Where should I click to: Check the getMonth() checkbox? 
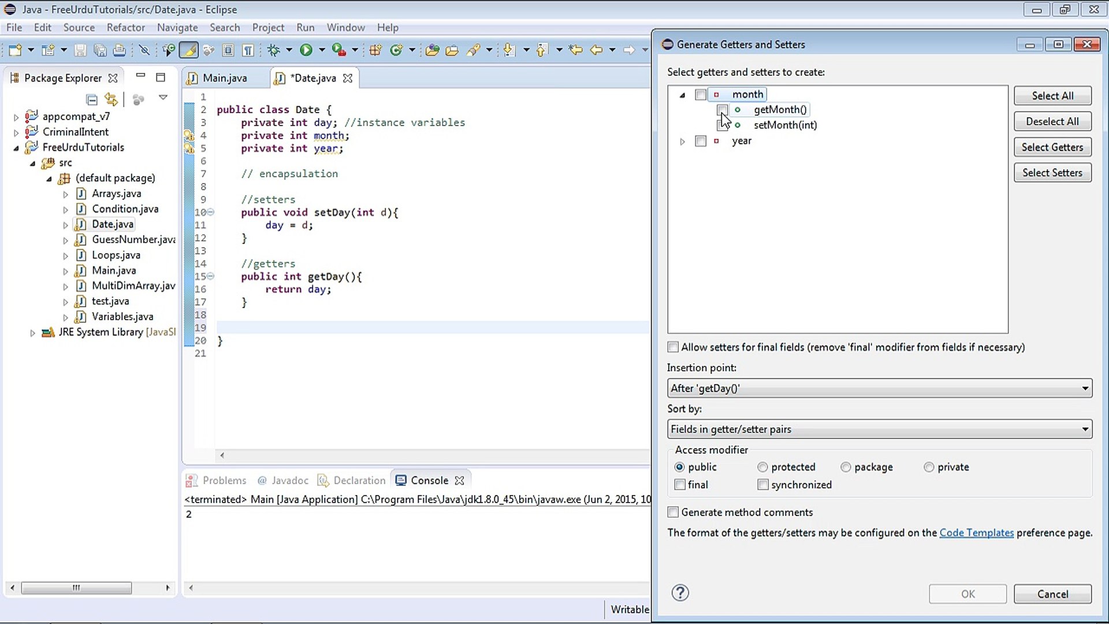click(x=722, y=109)
